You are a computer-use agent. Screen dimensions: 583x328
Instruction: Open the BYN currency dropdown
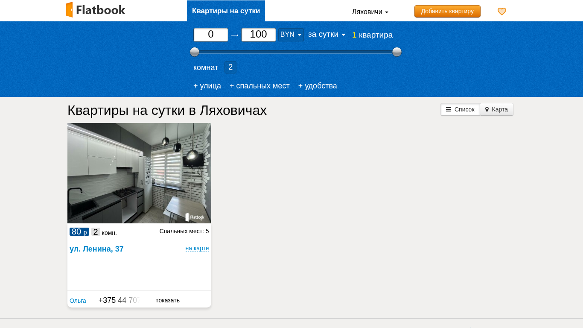[x=291, y=35]
